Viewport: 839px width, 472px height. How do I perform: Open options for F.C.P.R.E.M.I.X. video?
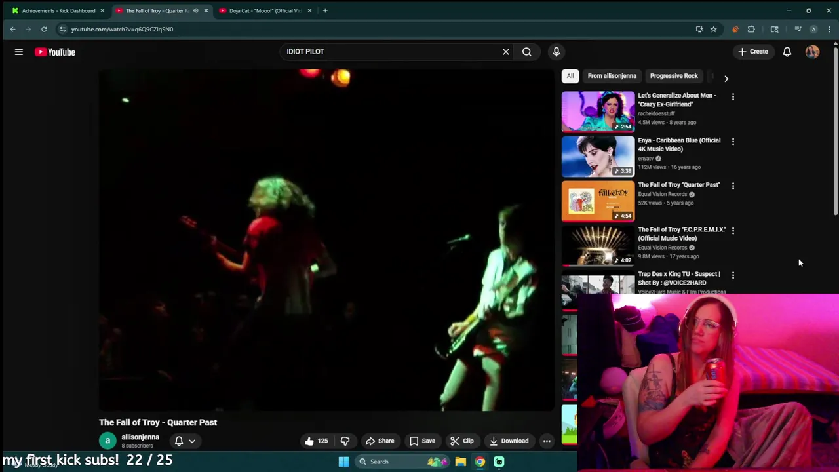(x=733, y=231)
